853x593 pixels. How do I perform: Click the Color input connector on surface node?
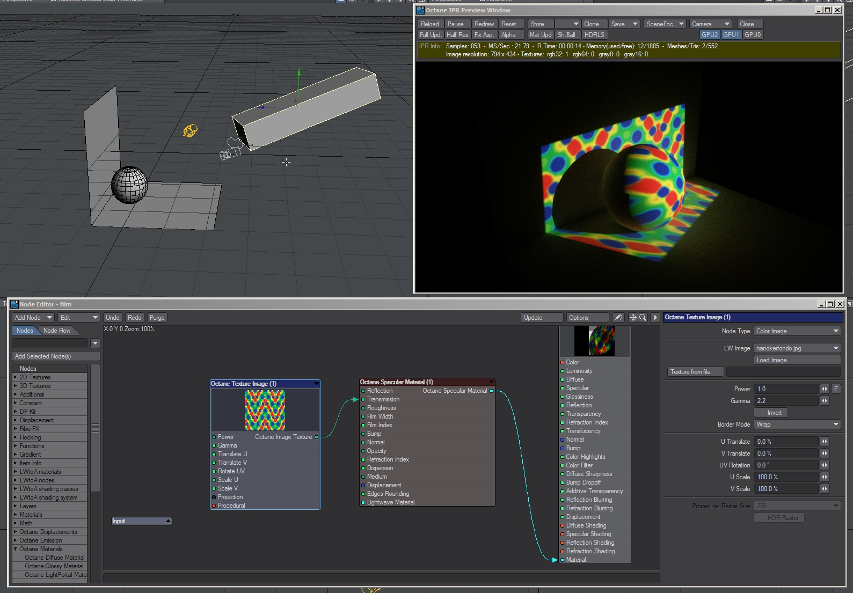tap(562, 362)
